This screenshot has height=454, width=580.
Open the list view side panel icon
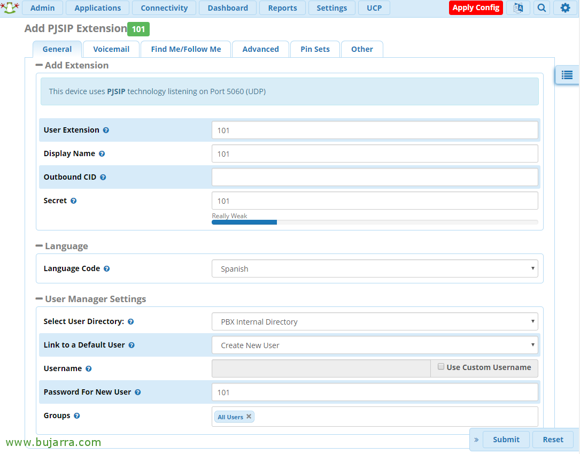coord(567,75)
